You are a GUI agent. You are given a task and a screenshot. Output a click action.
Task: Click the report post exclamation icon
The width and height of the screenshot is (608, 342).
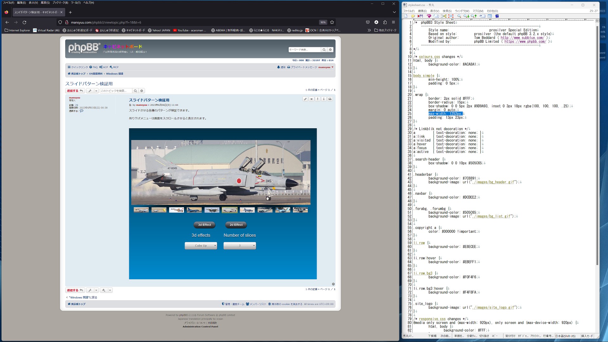[318, 99]
